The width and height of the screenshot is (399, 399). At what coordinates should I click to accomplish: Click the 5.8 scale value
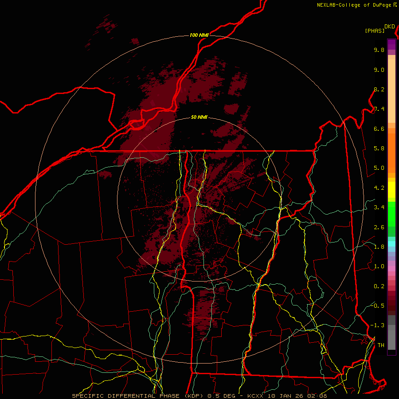379,149
